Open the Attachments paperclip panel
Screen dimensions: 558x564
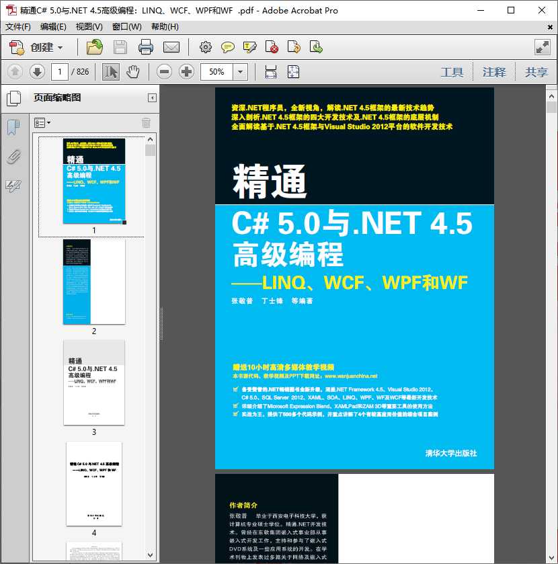13,155
